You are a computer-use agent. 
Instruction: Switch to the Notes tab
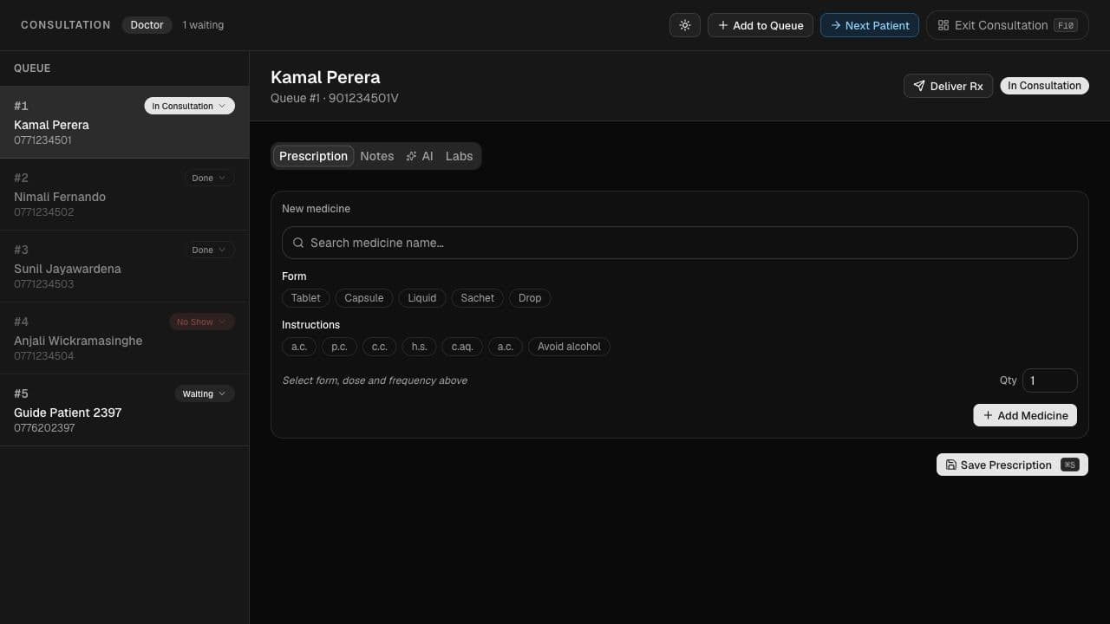click(377, 156)
